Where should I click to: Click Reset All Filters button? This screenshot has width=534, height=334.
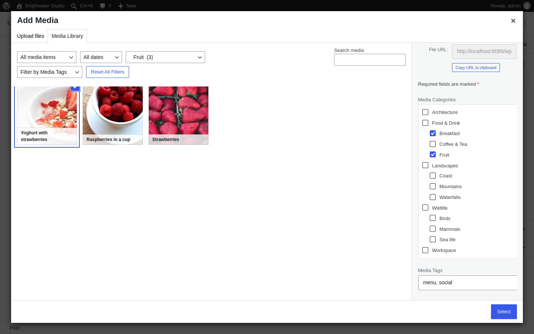[x=108, y=72]
